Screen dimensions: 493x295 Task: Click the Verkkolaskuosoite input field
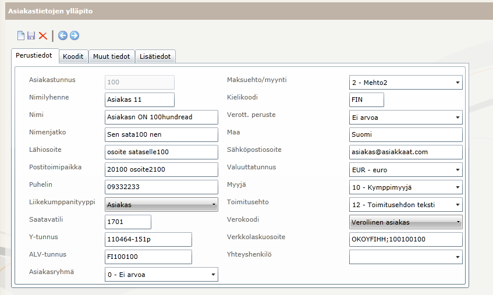pyautogui.click(x=406, y=239)
